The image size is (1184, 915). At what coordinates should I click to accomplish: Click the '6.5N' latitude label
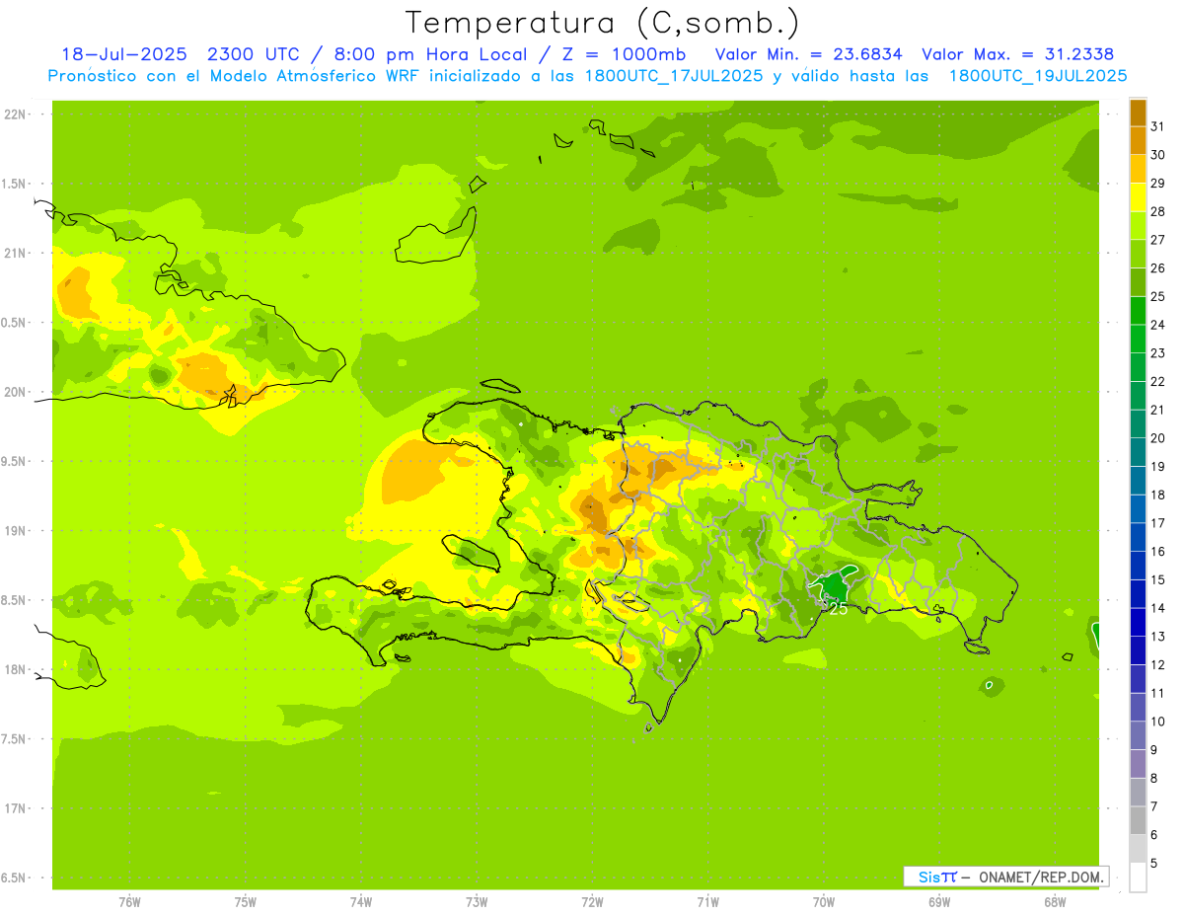pyautogui.click(x=15, y=878)
